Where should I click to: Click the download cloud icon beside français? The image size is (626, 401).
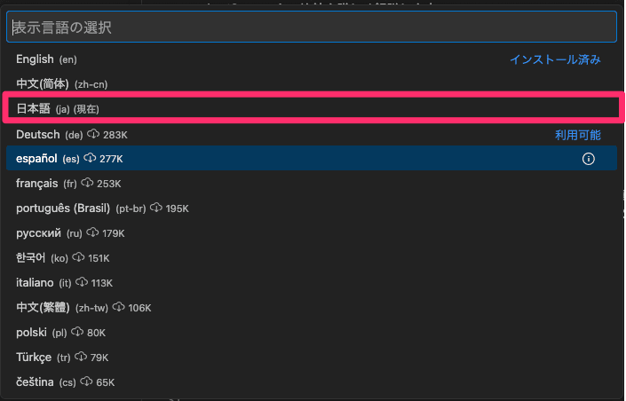pos(87,183)
